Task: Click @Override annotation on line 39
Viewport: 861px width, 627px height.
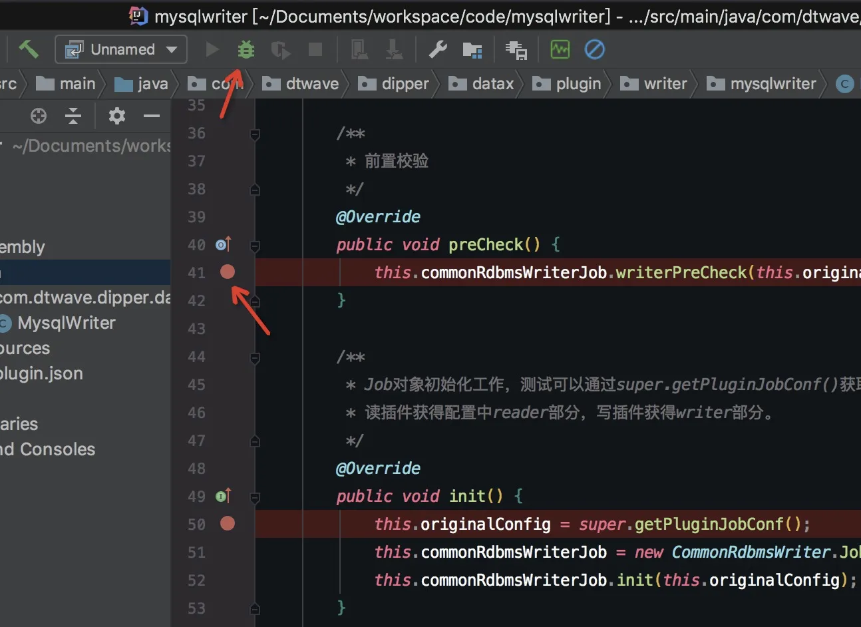Action: pos(378,217)
